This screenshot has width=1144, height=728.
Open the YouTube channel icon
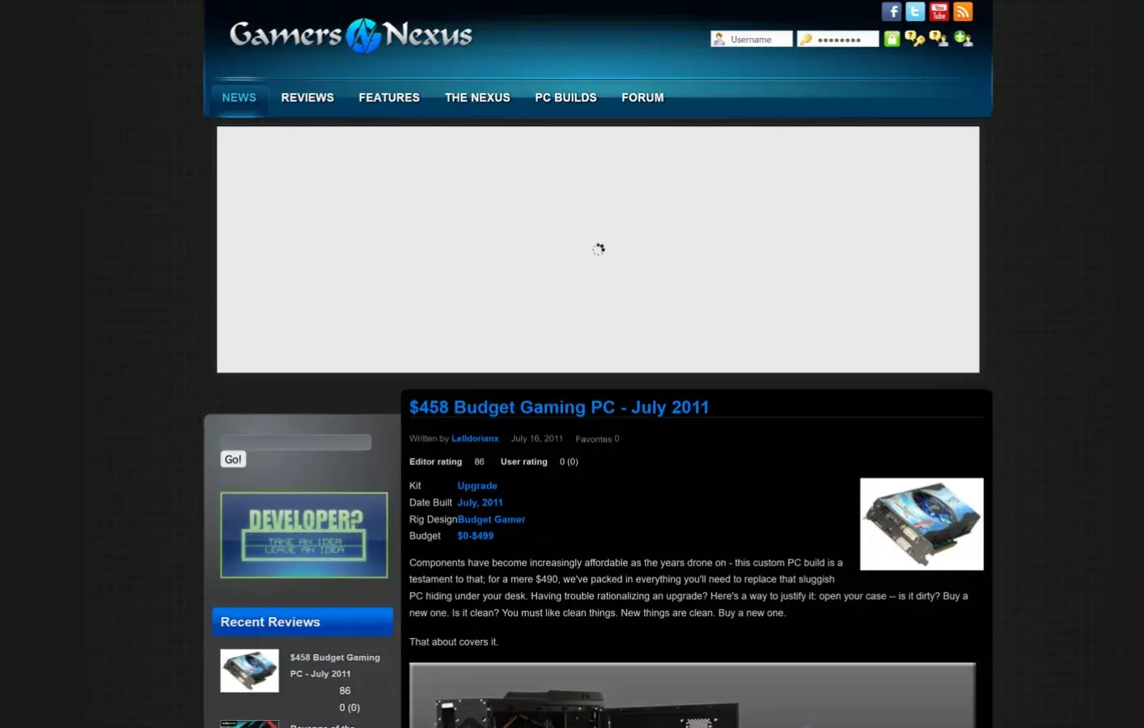point(939,11)
